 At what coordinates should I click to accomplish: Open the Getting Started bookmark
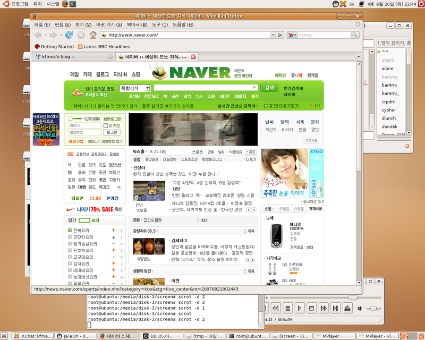pyautogui.click(x=54, y=47)
